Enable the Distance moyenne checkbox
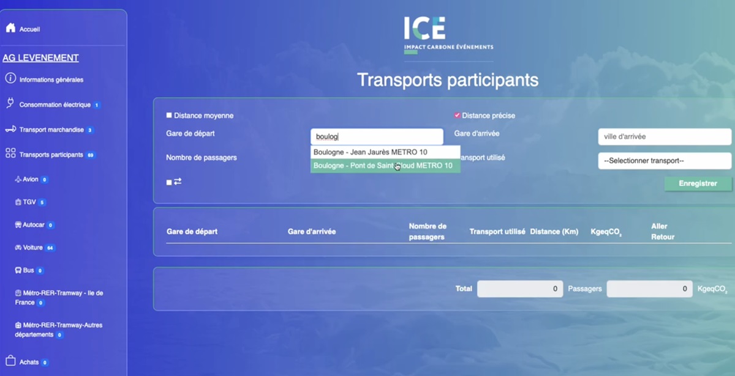 point(169,116)
